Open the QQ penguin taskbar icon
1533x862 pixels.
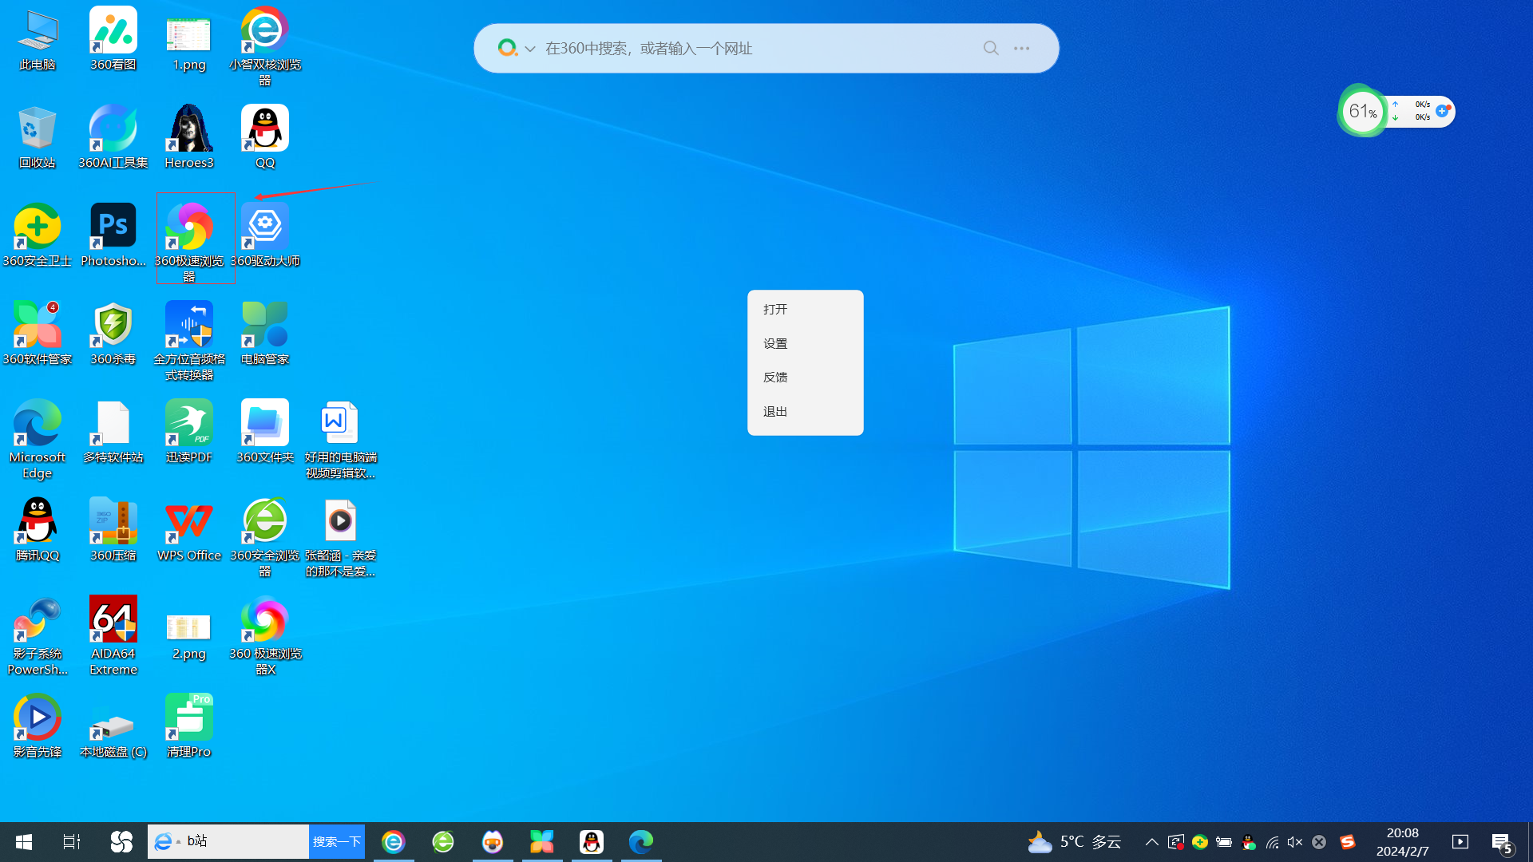pyautogui.click(x=592, y=842)
